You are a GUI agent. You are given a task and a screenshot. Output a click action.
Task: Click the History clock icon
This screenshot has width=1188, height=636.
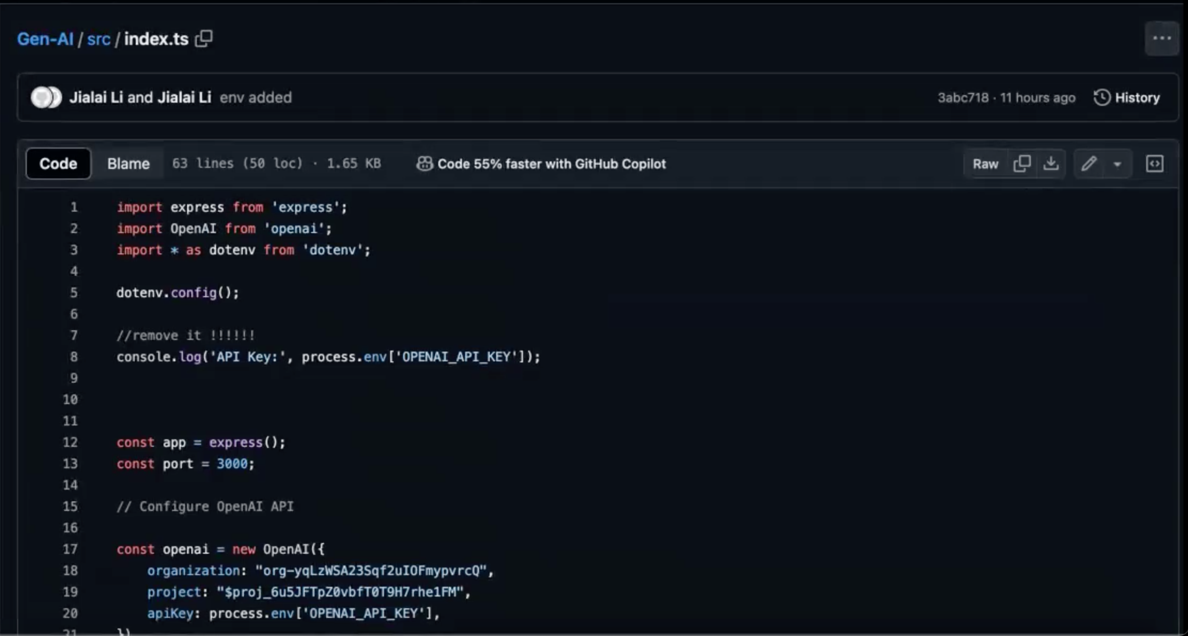[1101, 97]
